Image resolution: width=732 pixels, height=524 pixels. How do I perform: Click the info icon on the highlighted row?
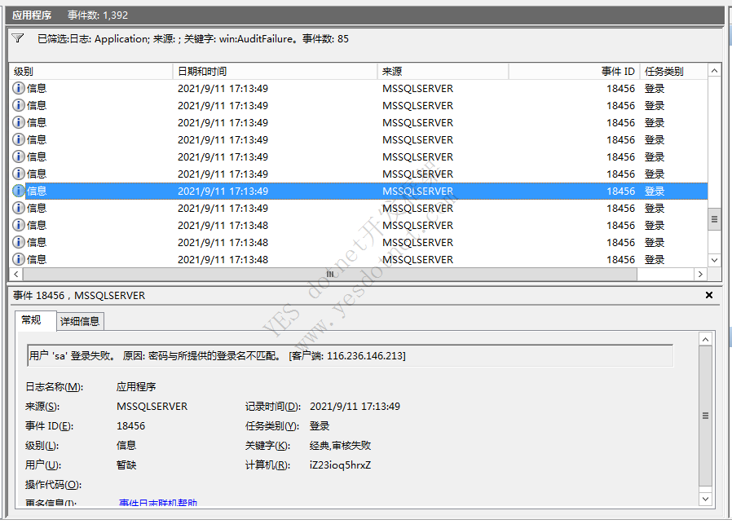pyautogui.click(x=19, y=191)
